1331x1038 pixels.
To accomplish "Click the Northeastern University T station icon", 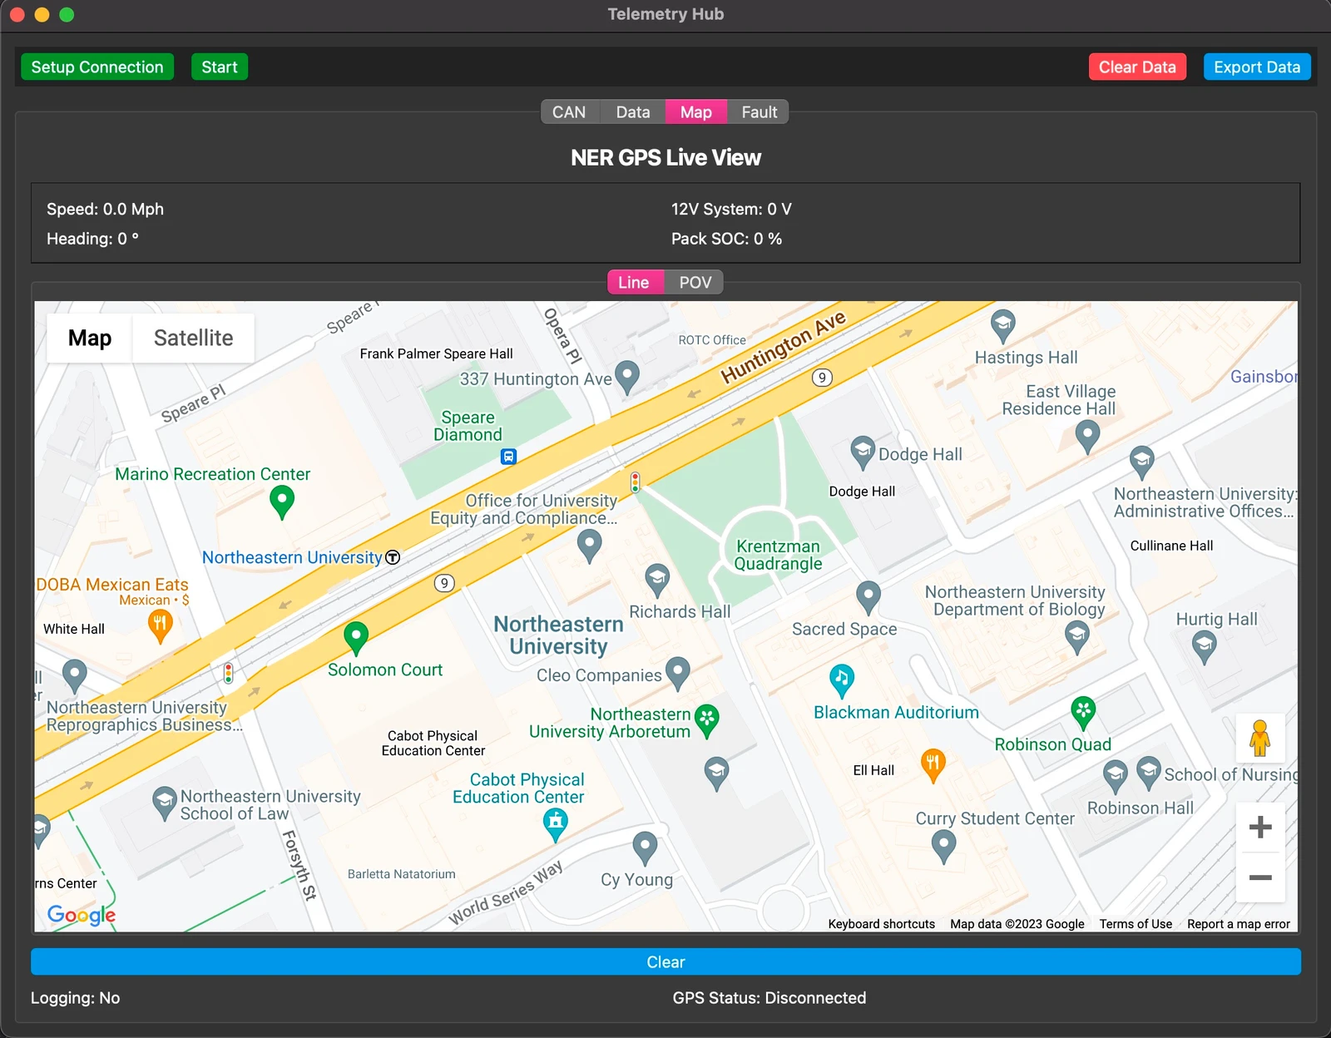I will tap(393, 557).
